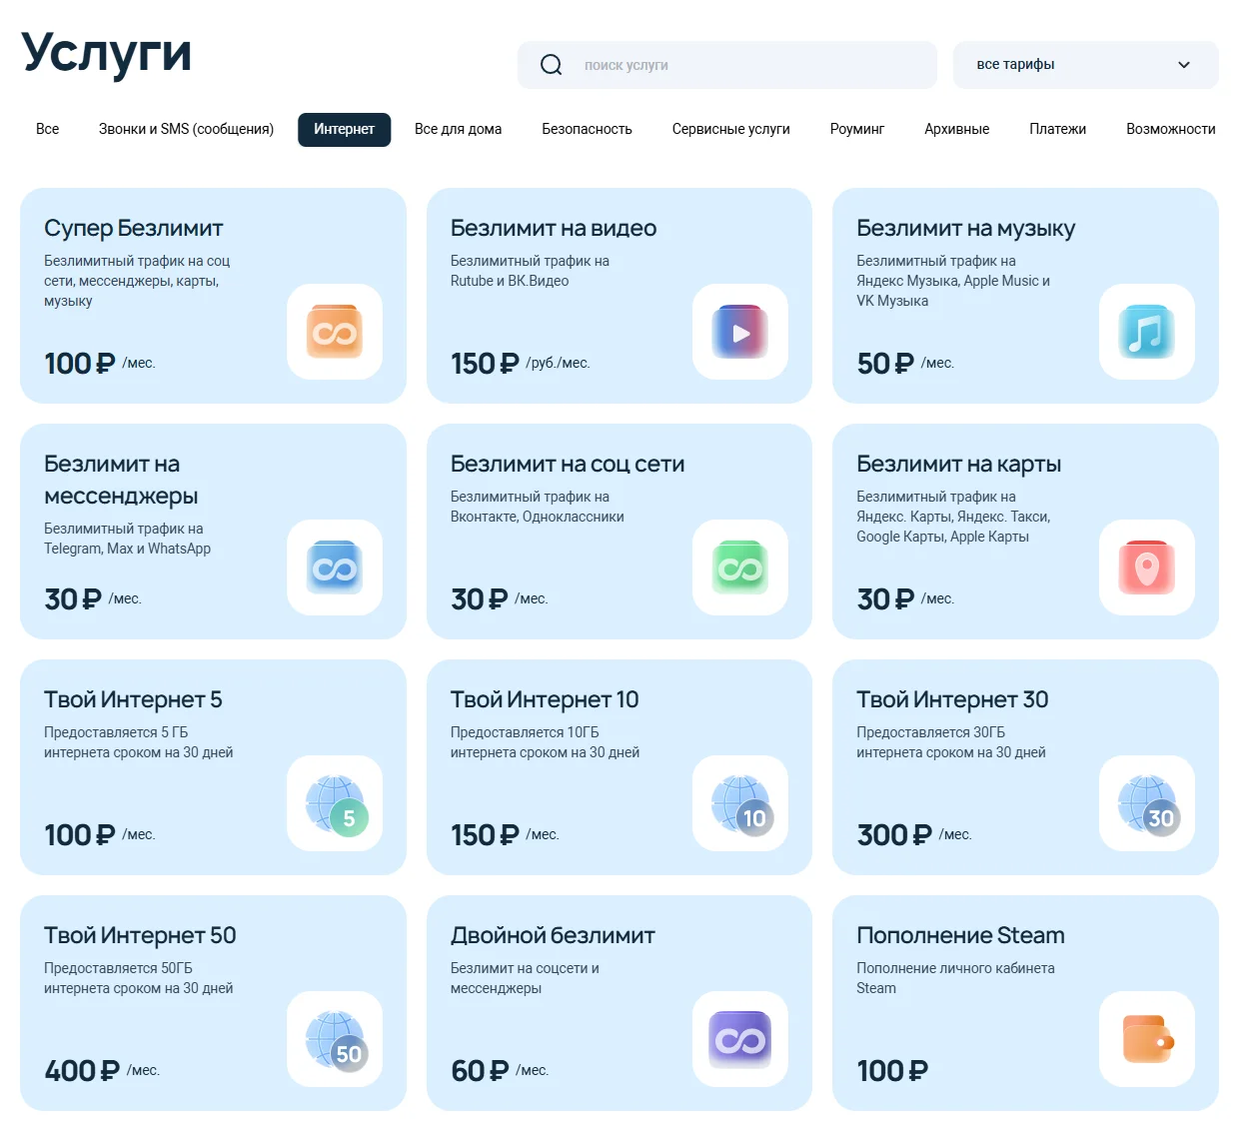This screenshot has width=1239, height=1130.
Task: Click the blue infinity icon on Безлимит на мессенджеры
Action: 335,567
